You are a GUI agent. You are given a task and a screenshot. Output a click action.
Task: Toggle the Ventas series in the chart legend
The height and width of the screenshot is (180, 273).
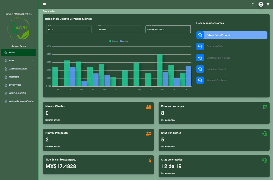point(124,41)
